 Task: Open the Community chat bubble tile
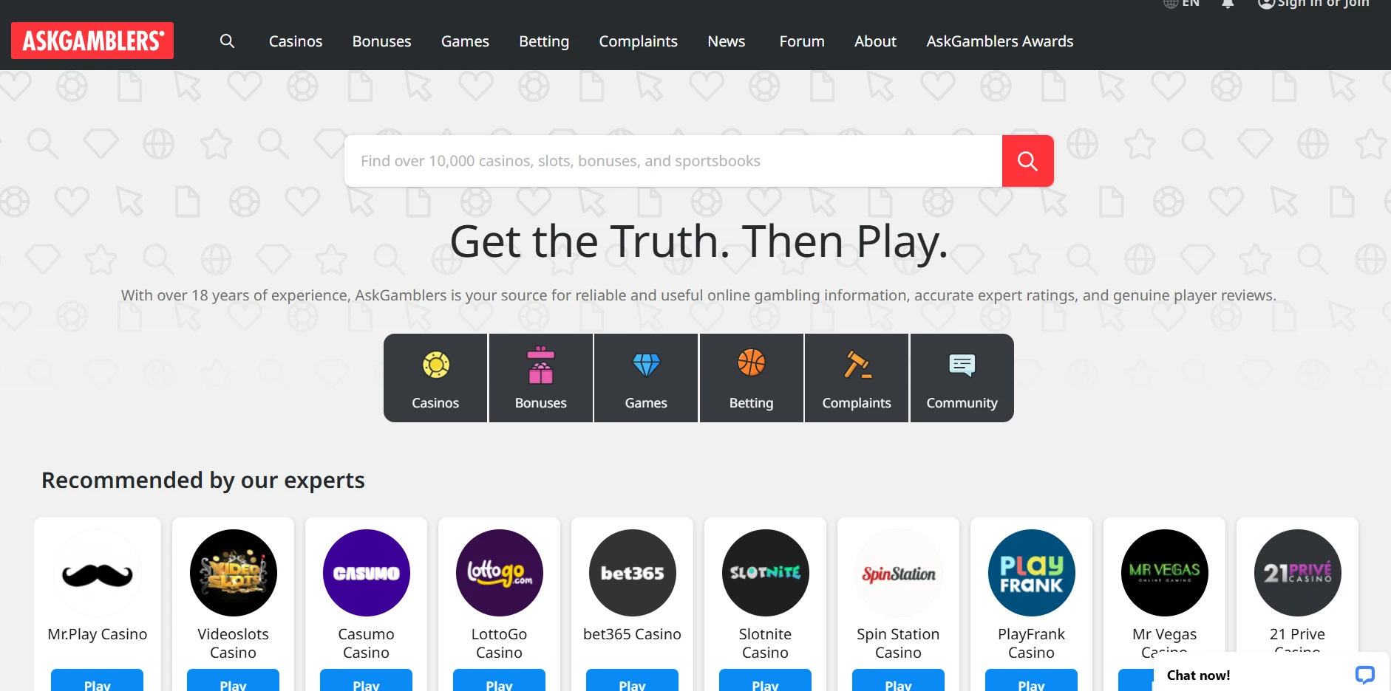[x=962, y=378]
